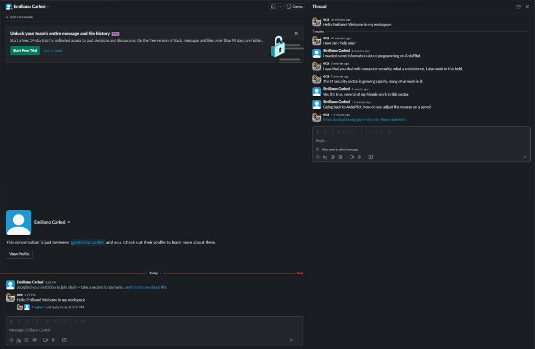The image size is (535, 349).
Task: Open the emoji picker in thread reply
Action: [332, 157]
